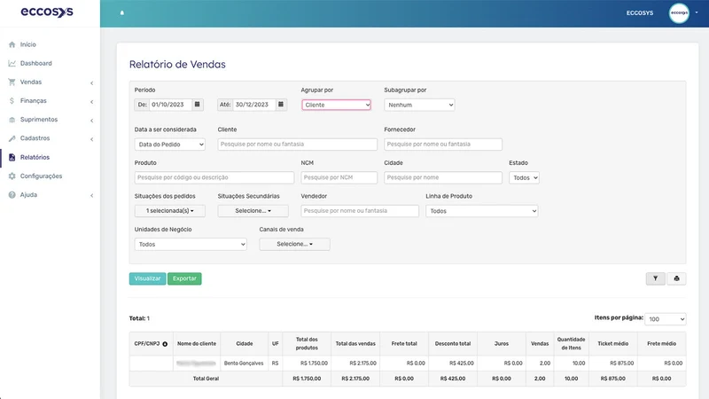Click the Exportar button

coord(184,278)
